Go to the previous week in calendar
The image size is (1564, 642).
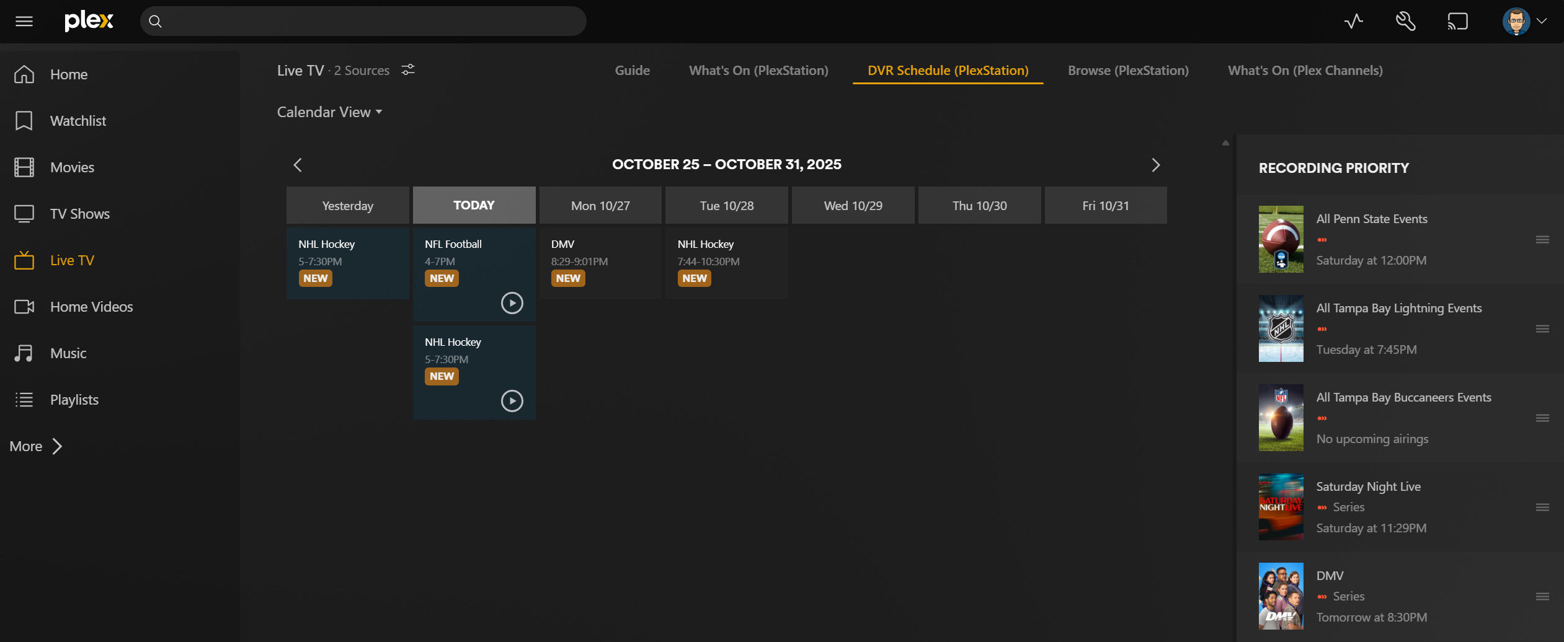[x=298, y=165]
